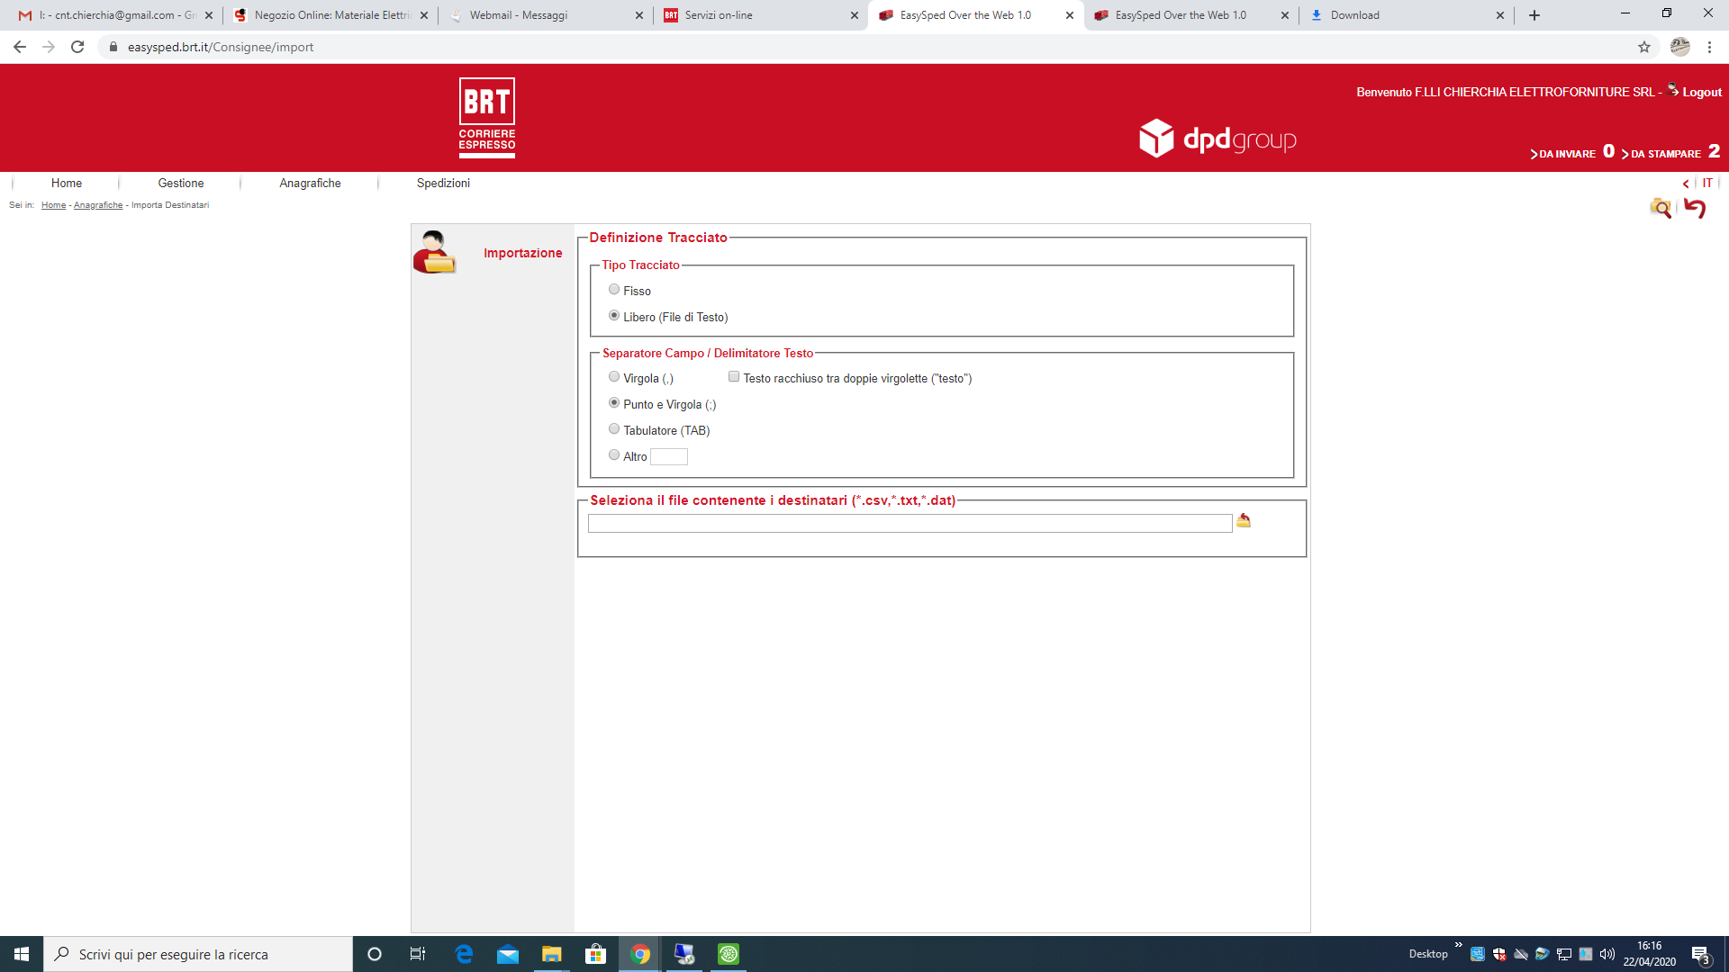Screen dimensions: 1729x972
Task: Open File Explorer from the taskbar
Action: pos(551,954)
